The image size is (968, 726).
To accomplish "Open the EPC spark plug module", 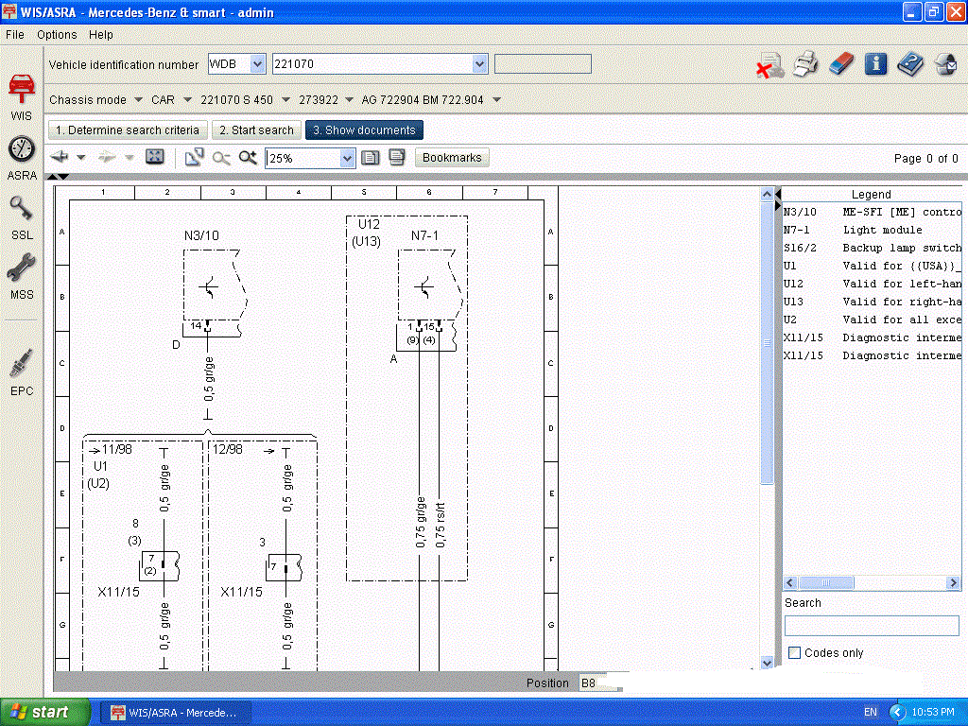I will [22, 372].
